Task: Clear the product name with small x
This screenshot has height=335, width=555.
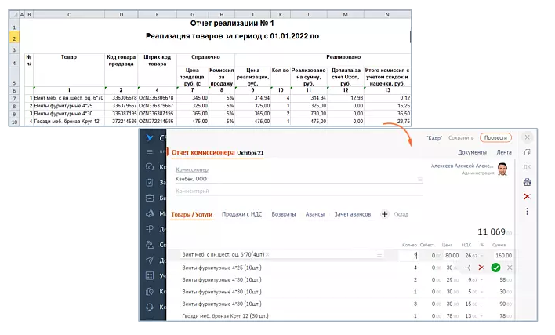Action: click(x=267, y=255)
